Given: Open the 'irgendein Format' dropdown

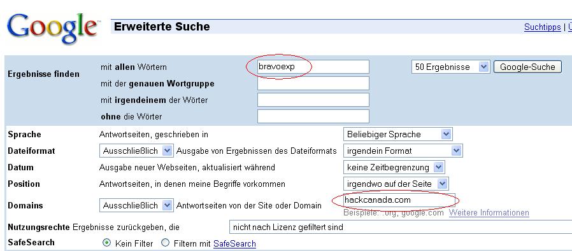Looking at the screenshot, I should coord(403,151).
